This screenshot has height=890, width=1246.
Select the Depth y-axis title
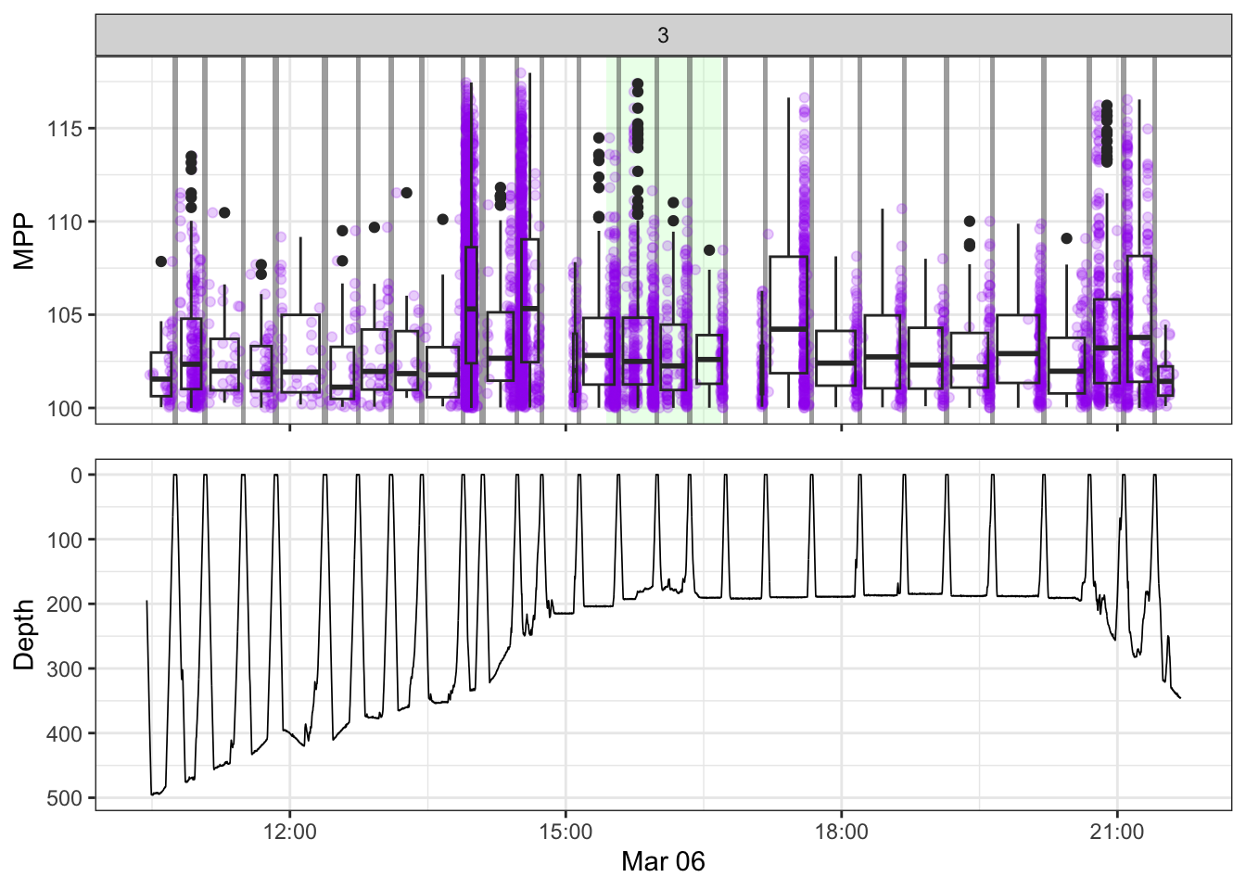point(24,634)
